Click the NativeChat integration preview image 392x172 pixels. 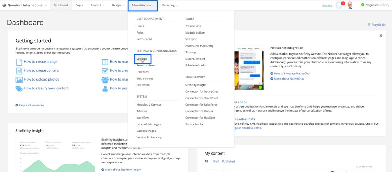(x=249, y=68)
